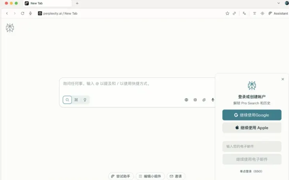Open the translate page icon
This screenshot has height=180, width=289.
244,13
